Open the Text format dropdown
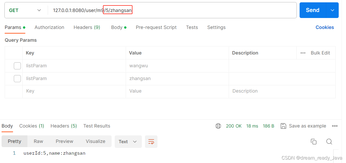This screenshot has height=163, width=346. point(128,141)
